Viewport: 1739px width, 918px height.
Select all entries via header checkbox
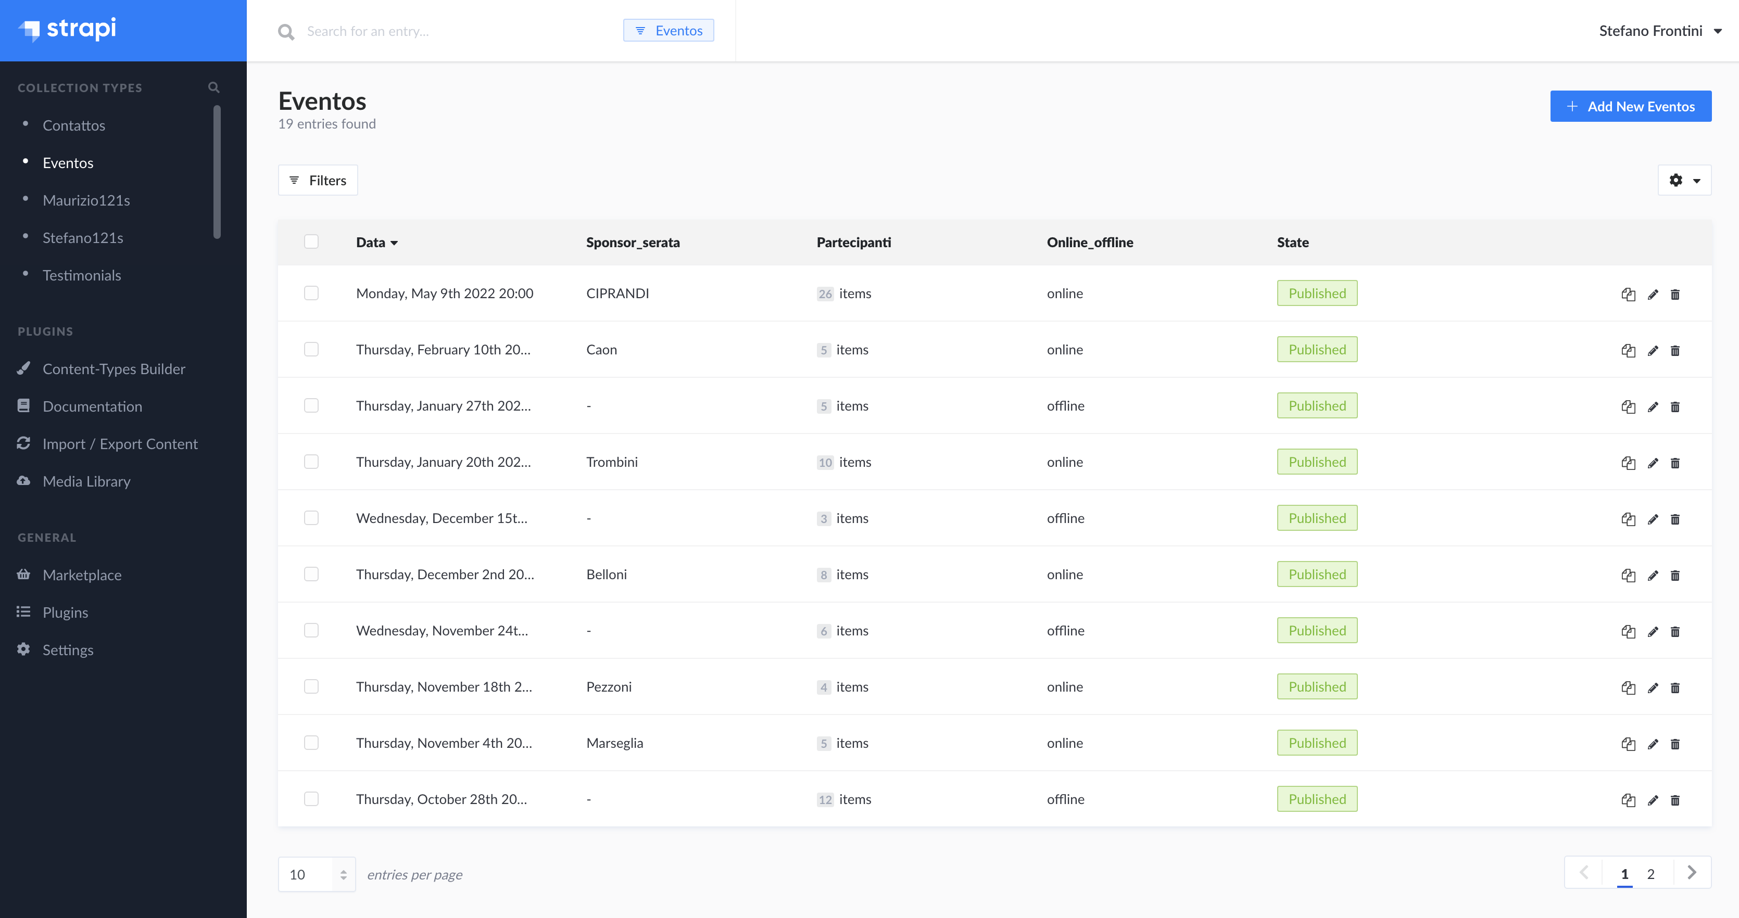tap(311, 241)
